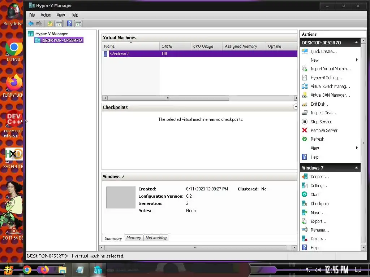Click Export action for Windows 7
This screenshot has width=370, height=277.
(318, 221)
